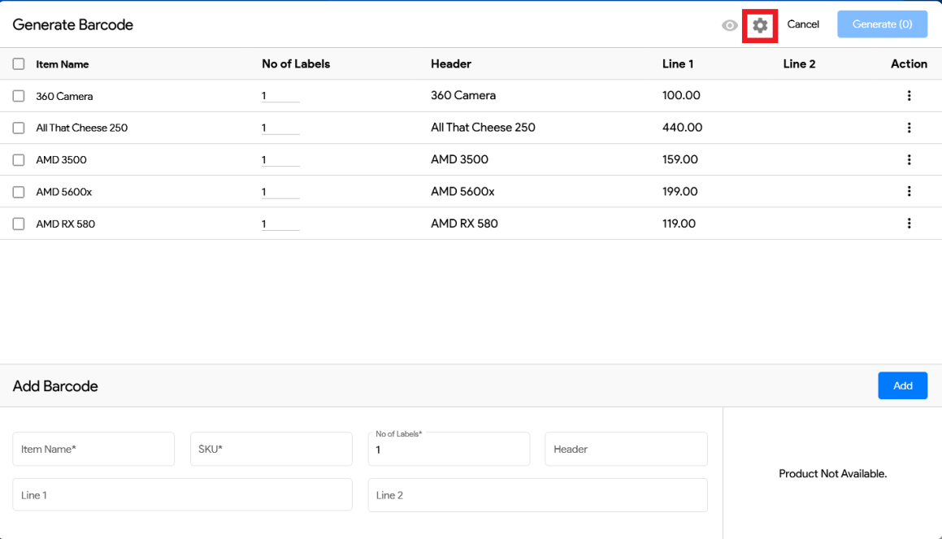The image size is (942, 539).
Task: Click the 'Generate Barcode' title
Action: coord(72,24)
